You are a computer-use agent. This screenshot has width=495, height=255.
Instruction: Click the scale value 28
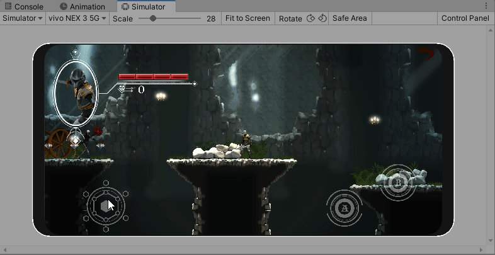coord(211,19)
